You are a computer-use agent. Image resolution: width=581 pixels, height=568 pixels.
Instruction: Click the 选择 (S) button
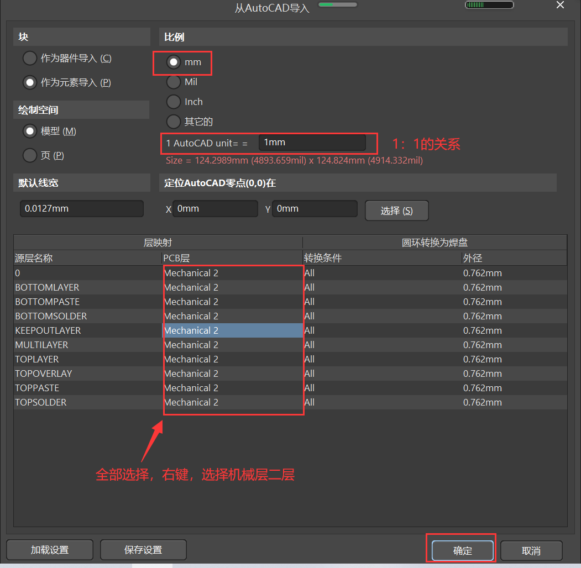point(396,211)
